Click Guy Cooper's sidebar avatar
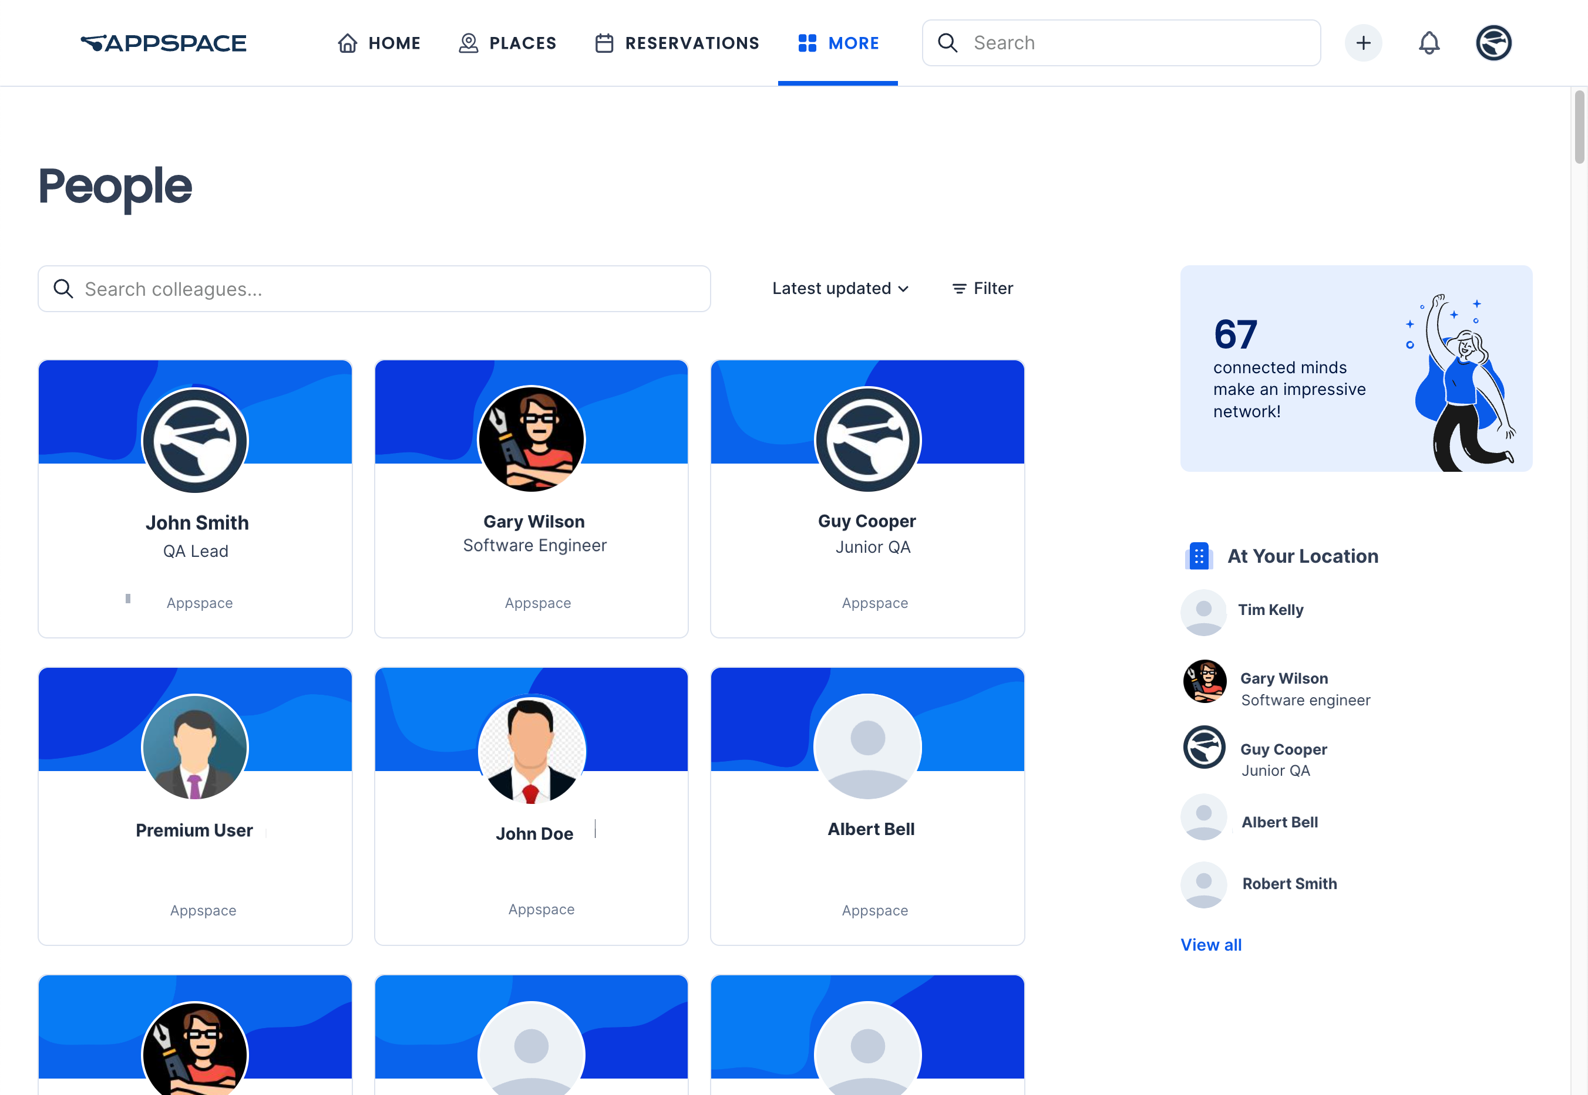This screenshot has width=1588, height=1095. pyautogui.click(x=1205, y=746)
